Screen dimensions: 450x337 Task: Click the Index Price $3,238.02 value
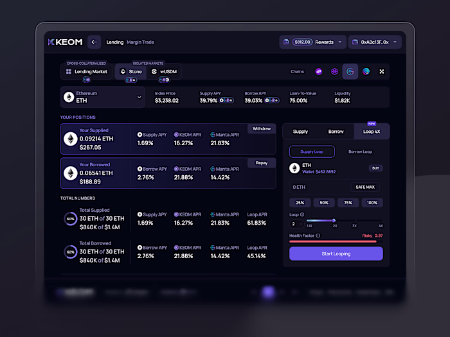click(x=166, y=101)
